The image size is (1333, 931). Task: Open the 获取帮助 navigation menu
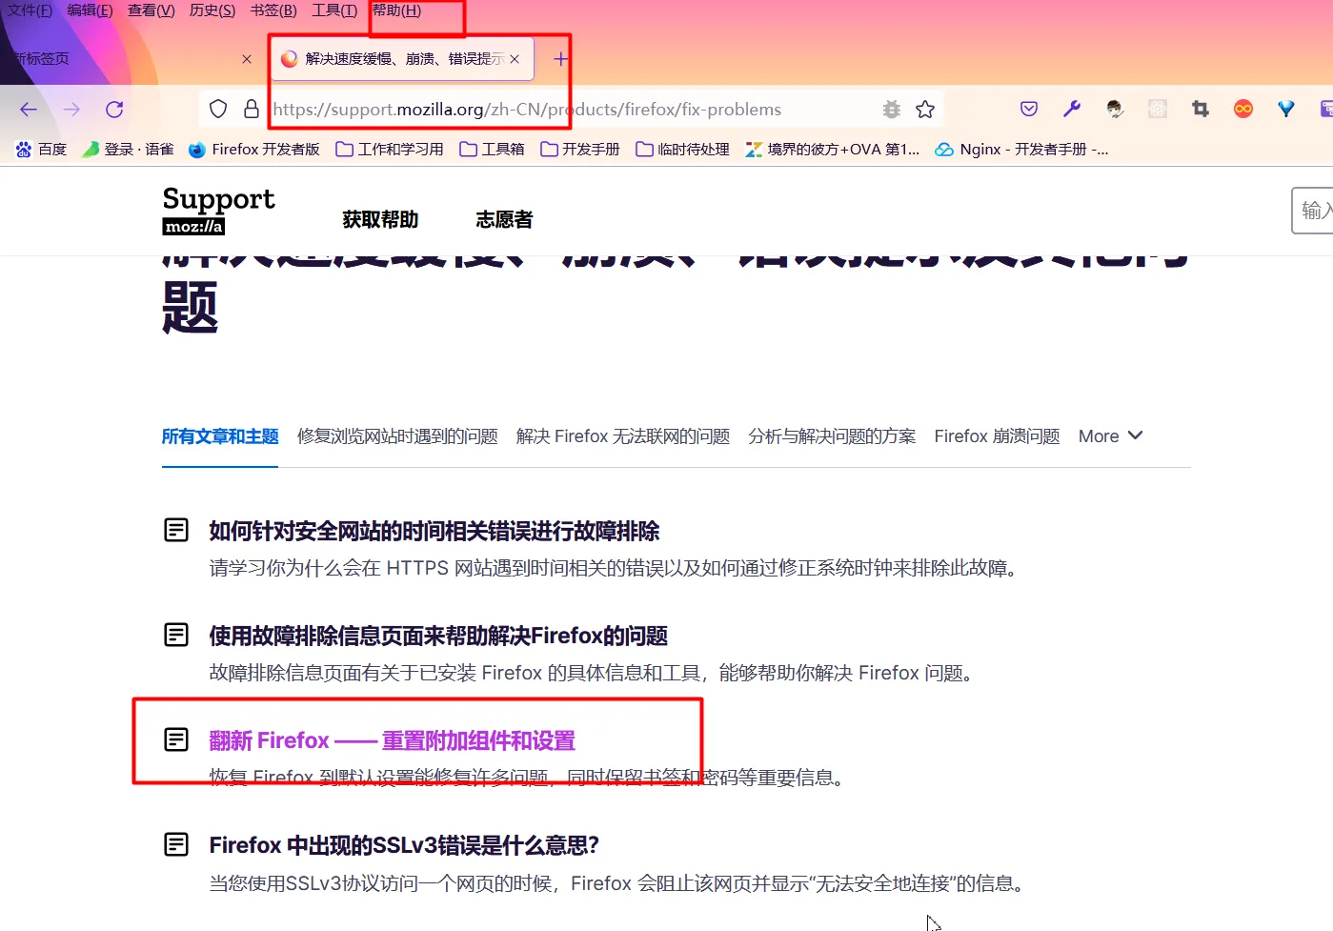pos(380,220)
